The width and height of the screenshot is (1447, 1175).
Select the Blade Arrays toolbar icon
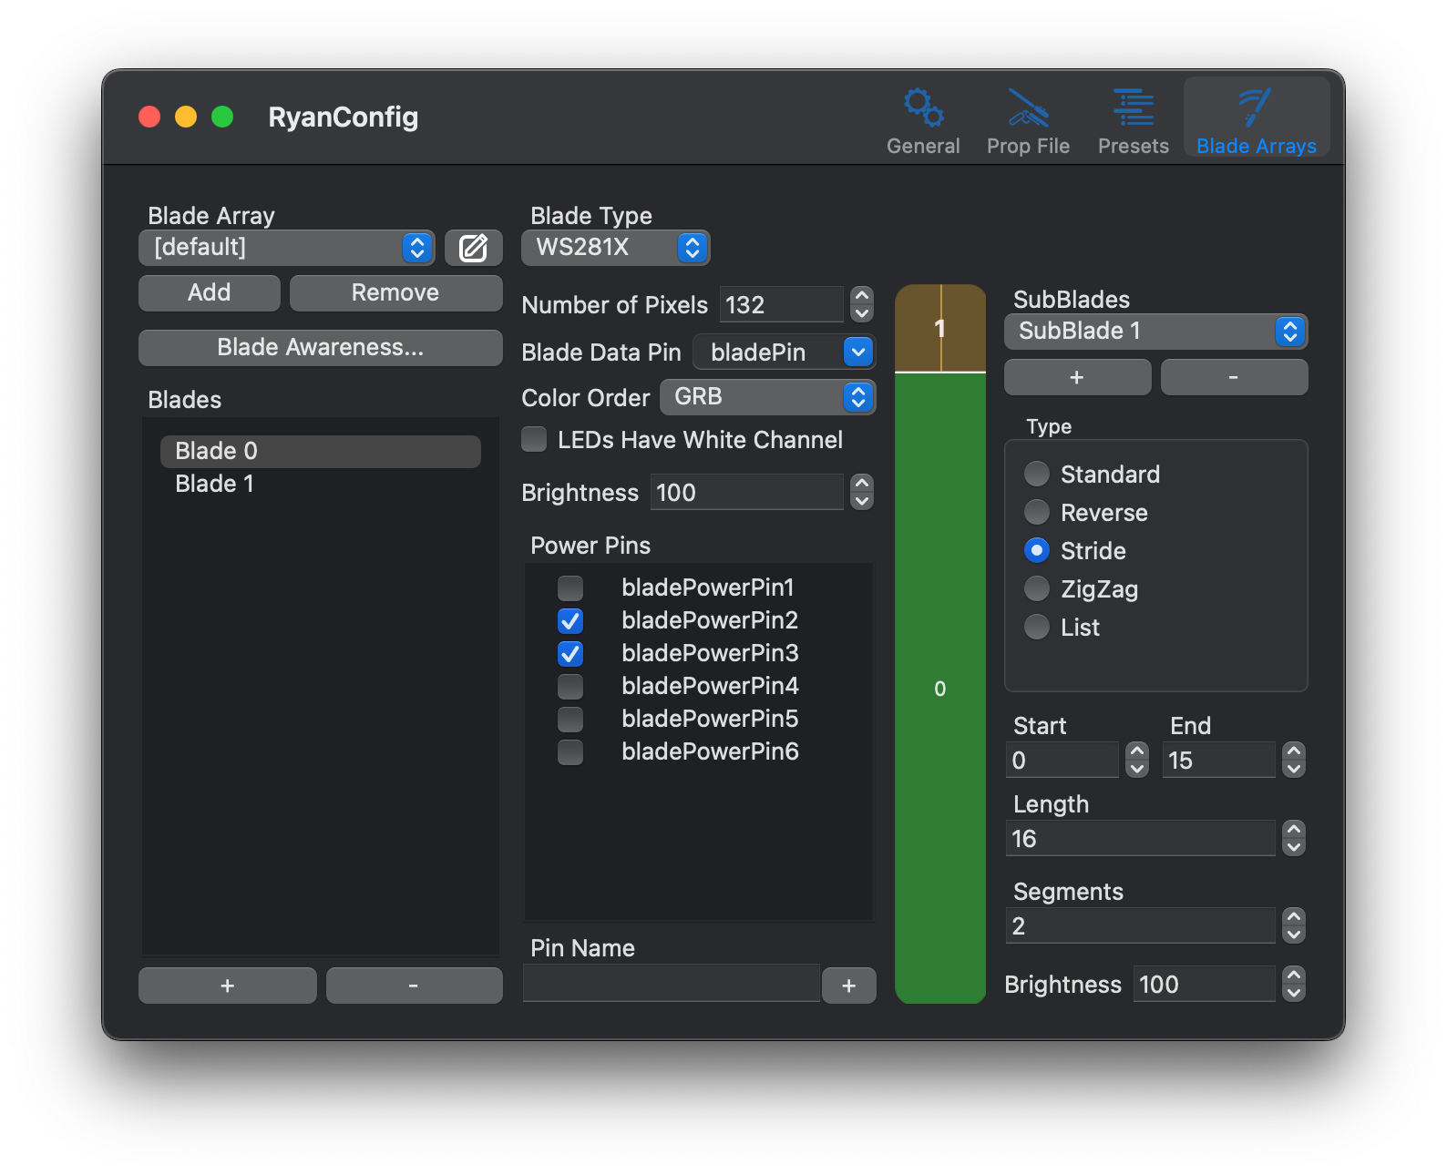[1256, 120]
